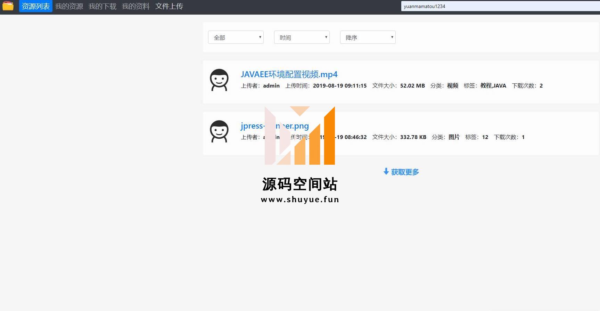This screenshot has height=311, width=600.
Task: Click the uploader name admin on the mp4 row
Action: (271, 86)
